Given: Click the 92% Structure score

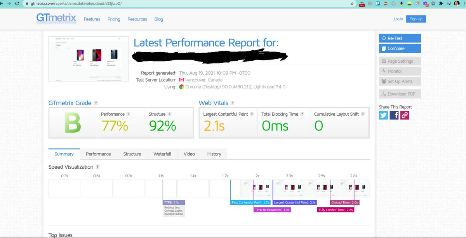Looking at the screenshot, I should (x=162, y=126).
